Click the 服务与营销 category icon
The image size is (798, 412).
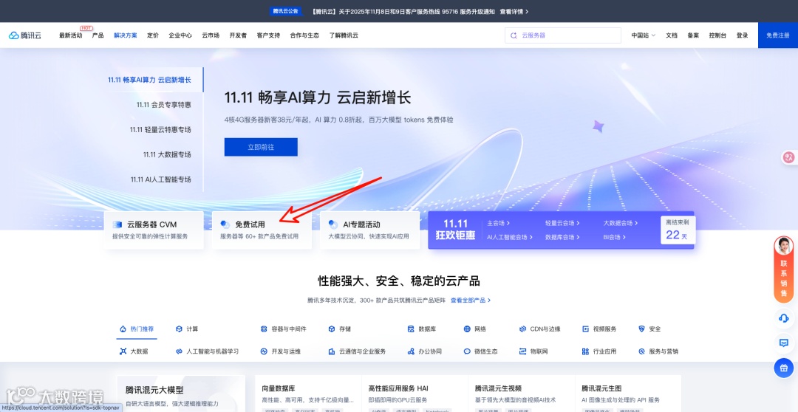point(641,351)
